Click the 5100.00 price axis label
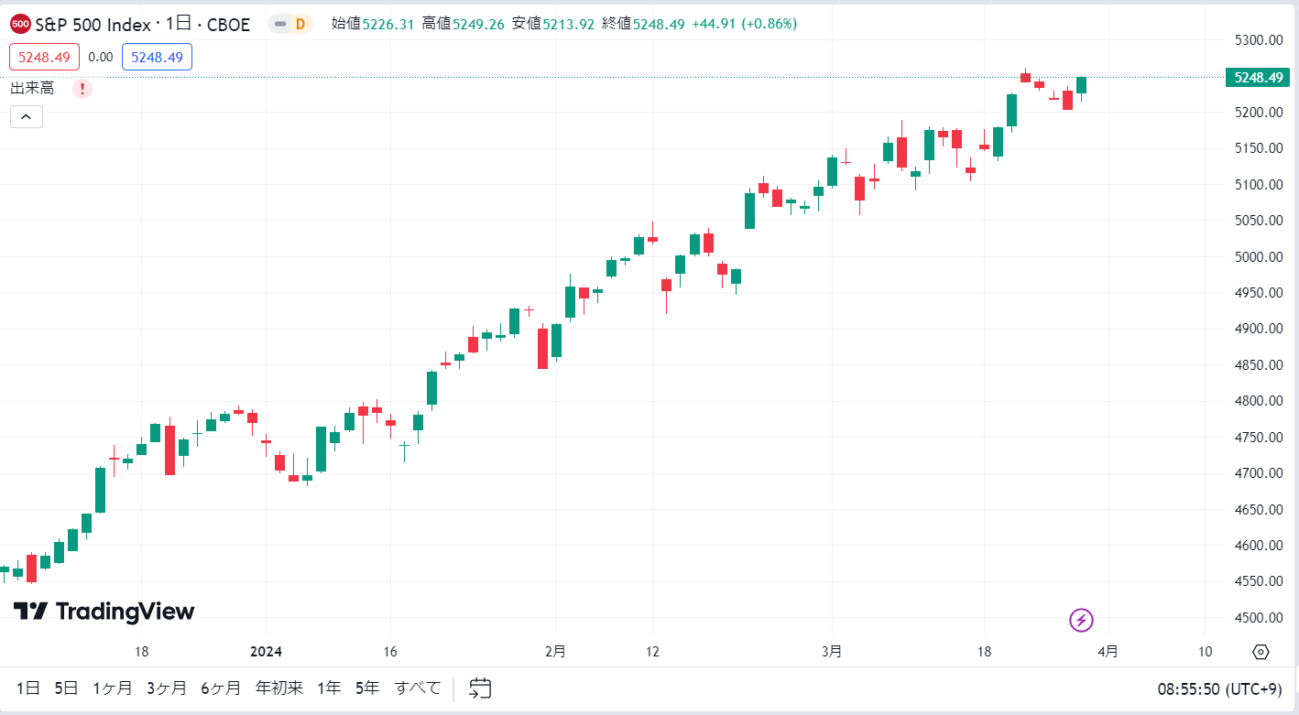 [1257, 185]
